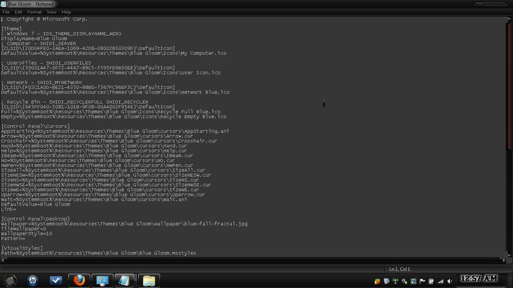Click the 'Pattern=' line
The height and width of the screenshot is (288, 513).
13,239
